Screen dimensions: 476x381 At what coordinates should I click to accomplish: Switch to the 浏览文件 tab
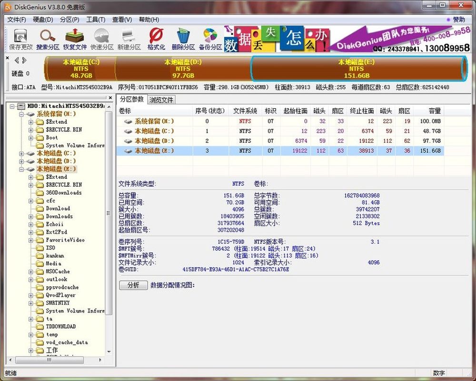(161, 100)
